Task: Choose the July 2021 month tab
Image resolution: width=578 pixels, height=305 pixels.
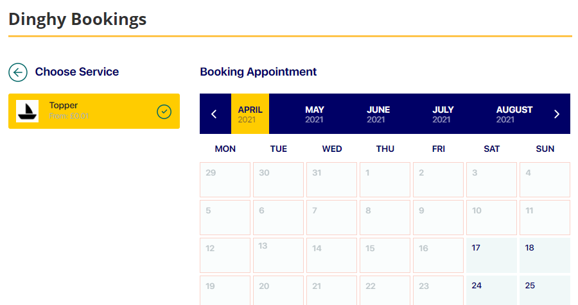Action: (x=442, y=114)
